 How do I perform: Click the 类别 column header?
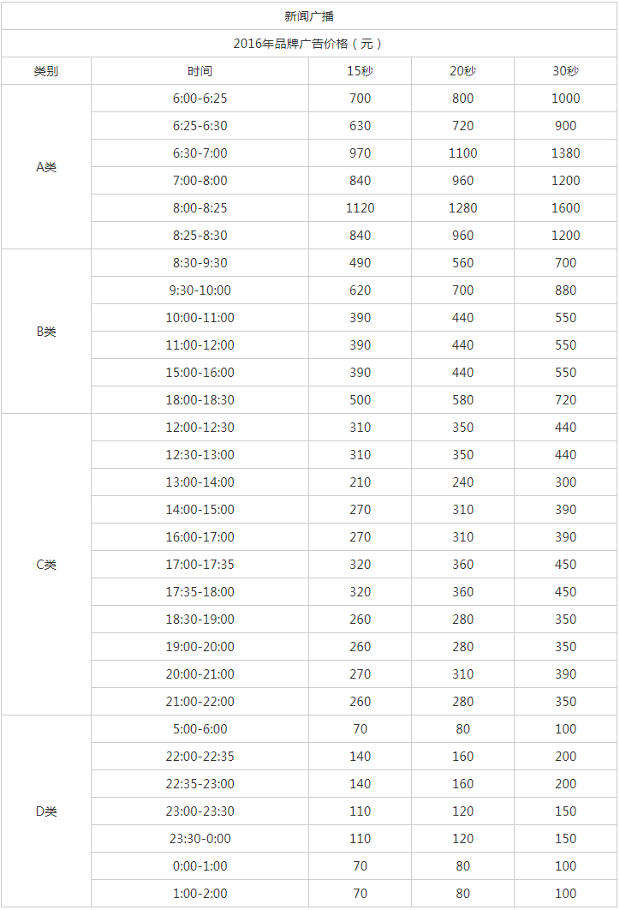pyautogui.click(x=46, y=71)
